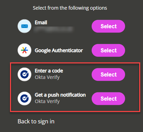The image size is (143, 132).
Task: Click empty space between Email and Google Authenticator rows
Action: click(71, 38)
